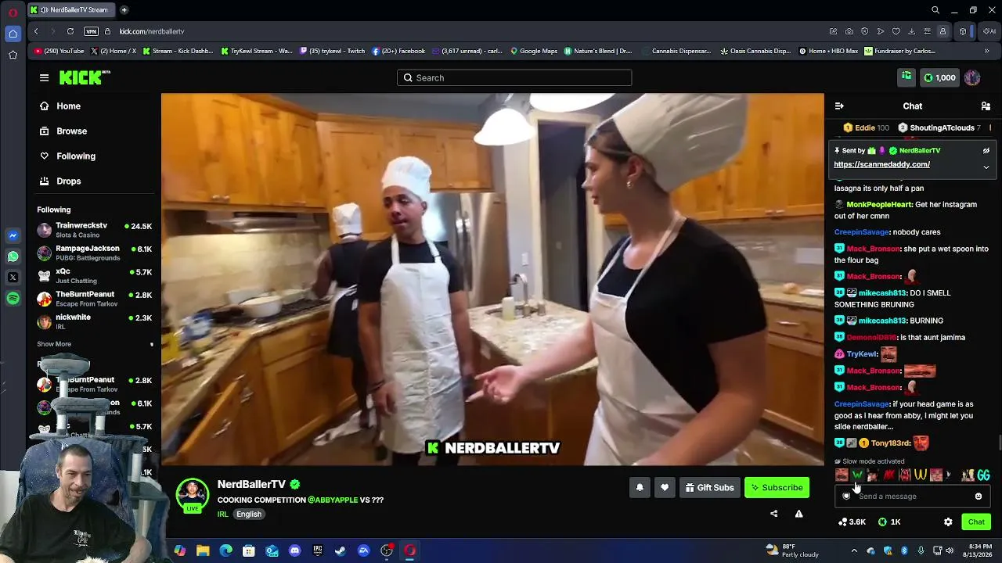This screenshot has width=1002, height=563.
Task: Open a new browser tab
Action: [x=124, y=9]
